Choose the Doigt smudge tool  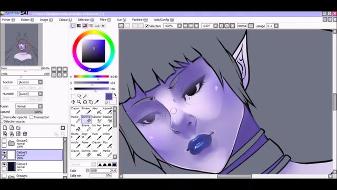(86, 136)
